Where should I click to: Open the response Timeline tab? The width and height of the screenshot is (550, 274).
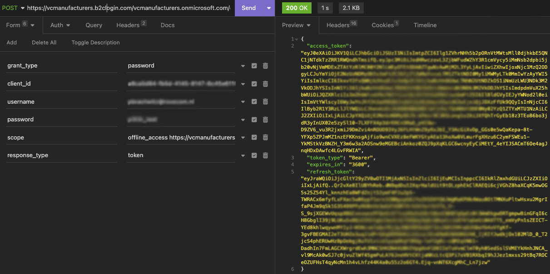pos(425,25)
